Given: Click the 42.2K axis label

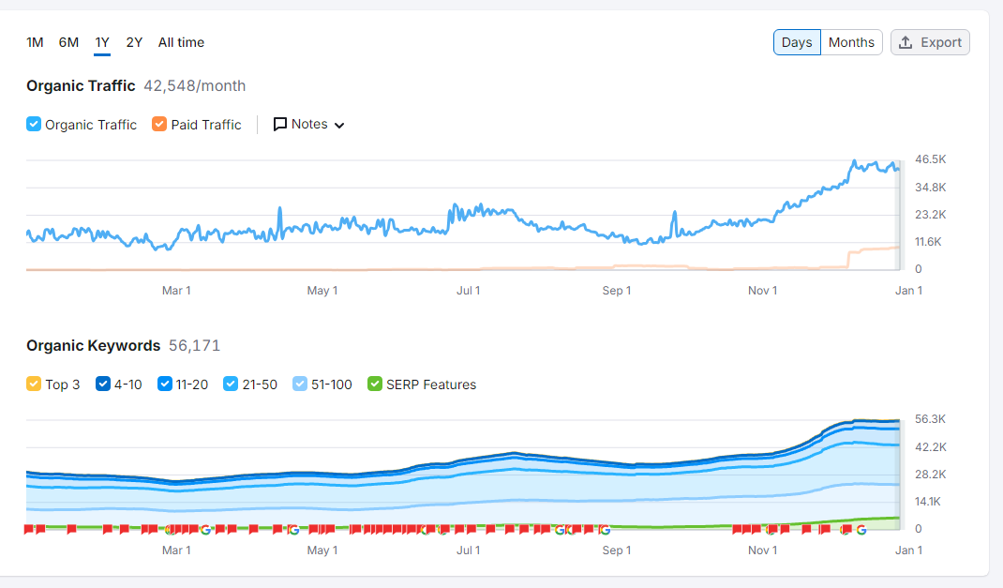Looking at the screenshot, I should [x=930, y=447].
